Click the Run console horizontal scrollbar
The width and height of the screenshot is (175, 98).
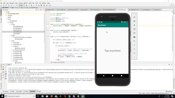[23, 90]
